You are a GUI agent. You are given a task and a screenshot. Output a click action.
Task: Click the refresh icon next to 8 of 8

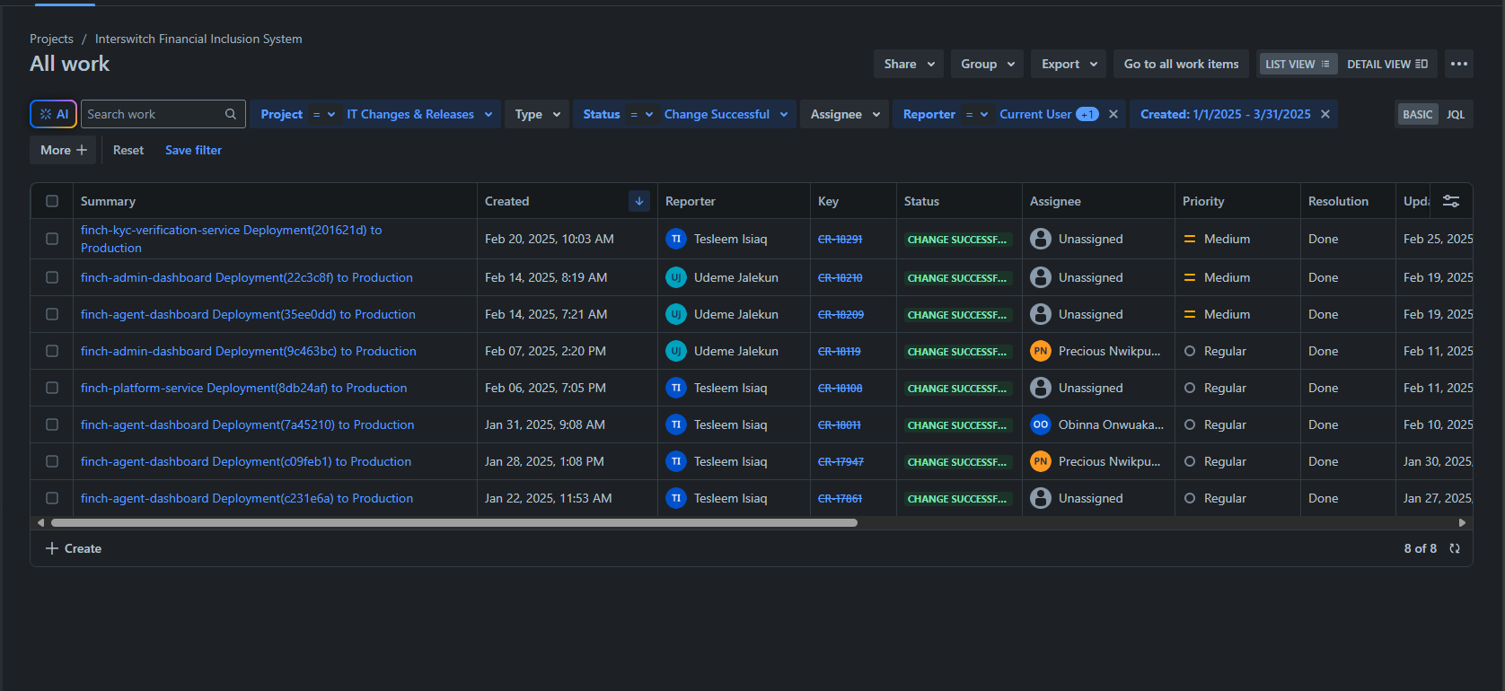coord(1455,548)
